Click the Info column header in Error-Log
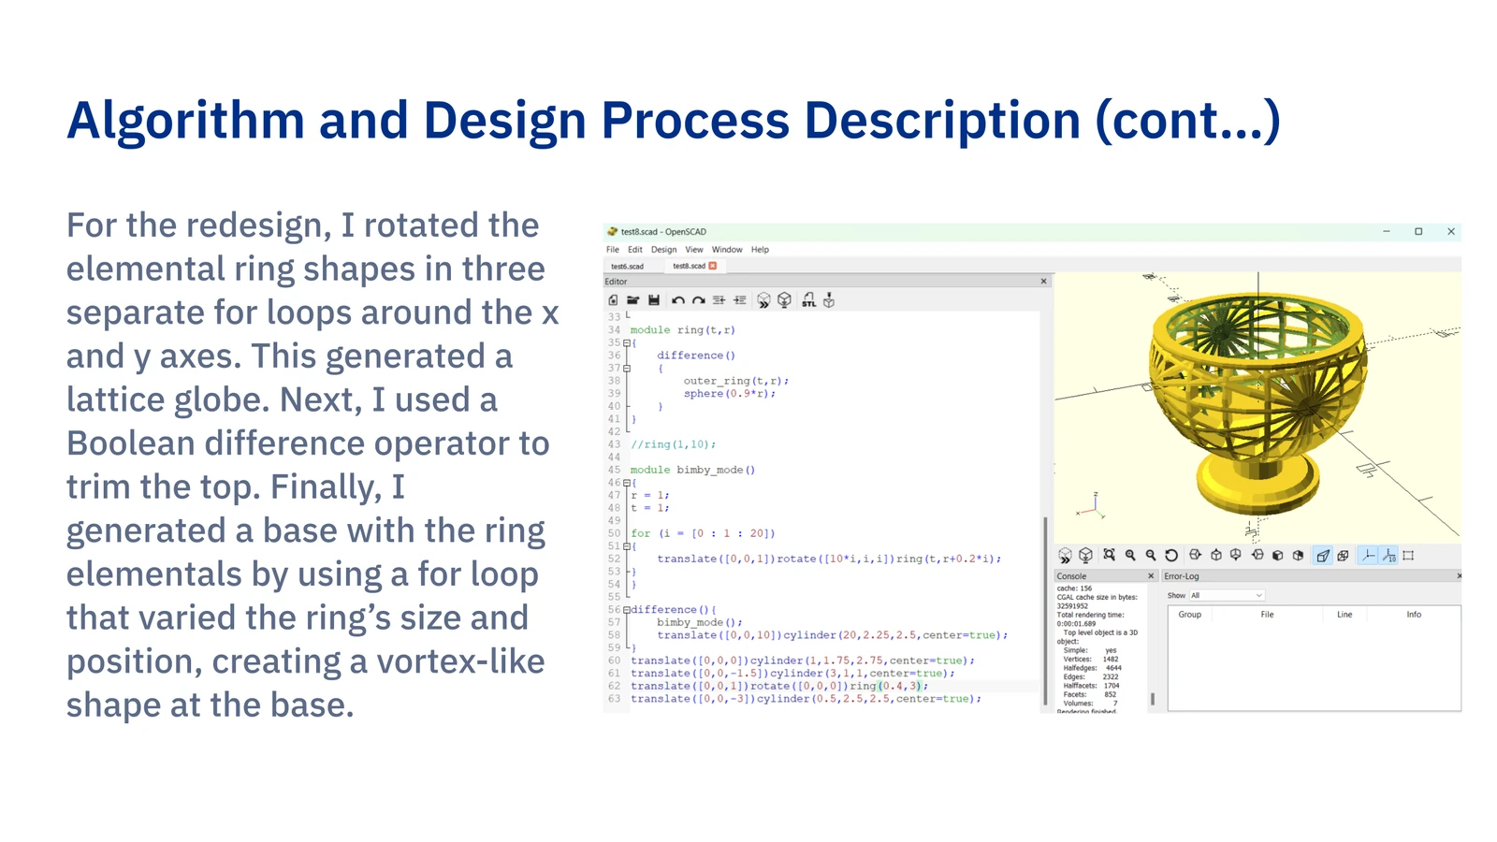This screenshot has height=842, width=1497. [1414, 615]
